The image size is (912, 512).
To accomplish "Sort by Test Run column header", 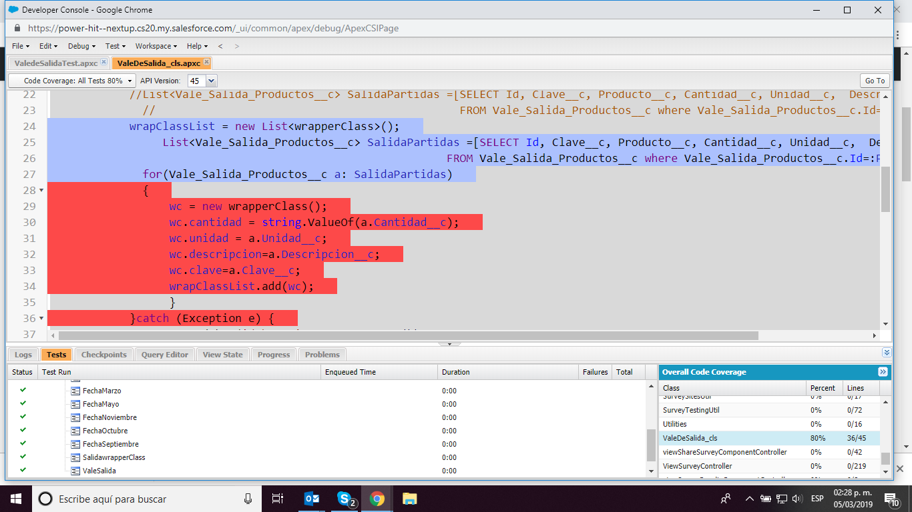I will [x=179, y=372].
